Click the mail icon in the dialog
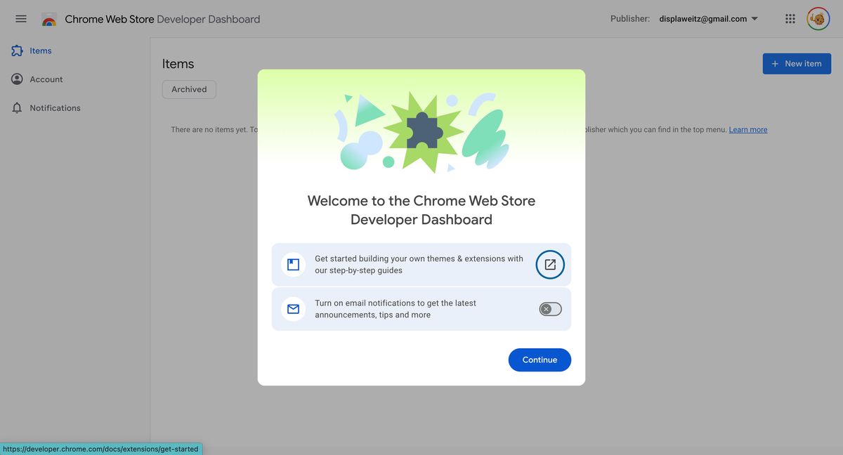The height and width of the screenshot is (455, 843). [292, 308]
